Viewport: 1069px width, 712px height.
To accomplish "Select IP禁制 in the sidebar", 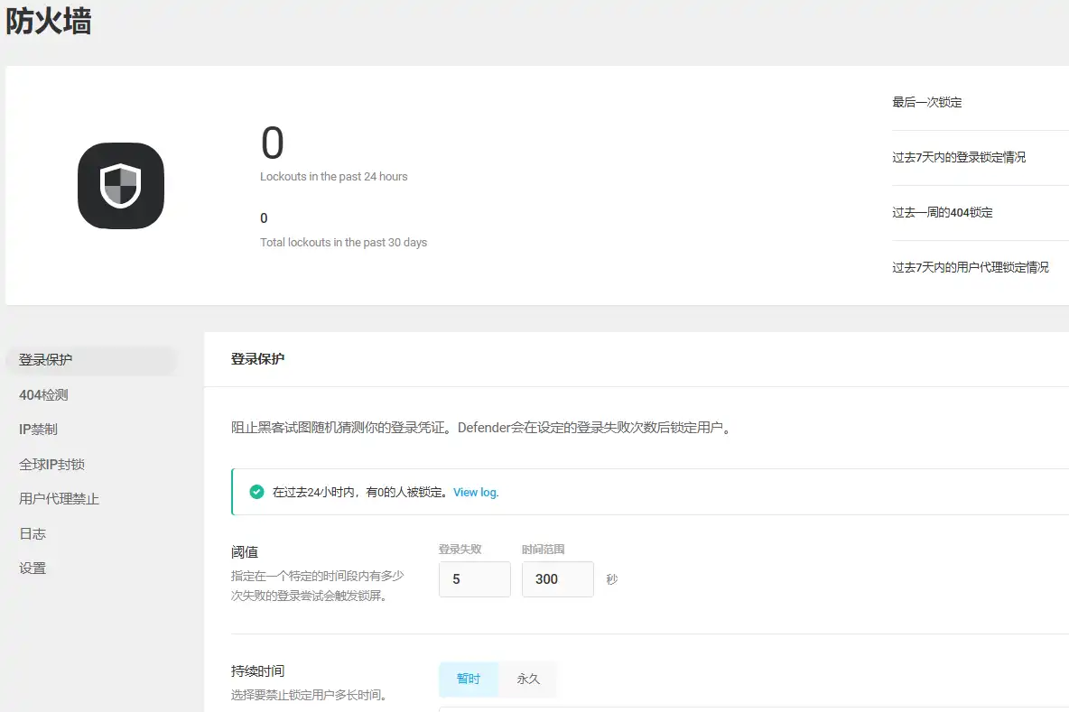I will coord(36,429).
